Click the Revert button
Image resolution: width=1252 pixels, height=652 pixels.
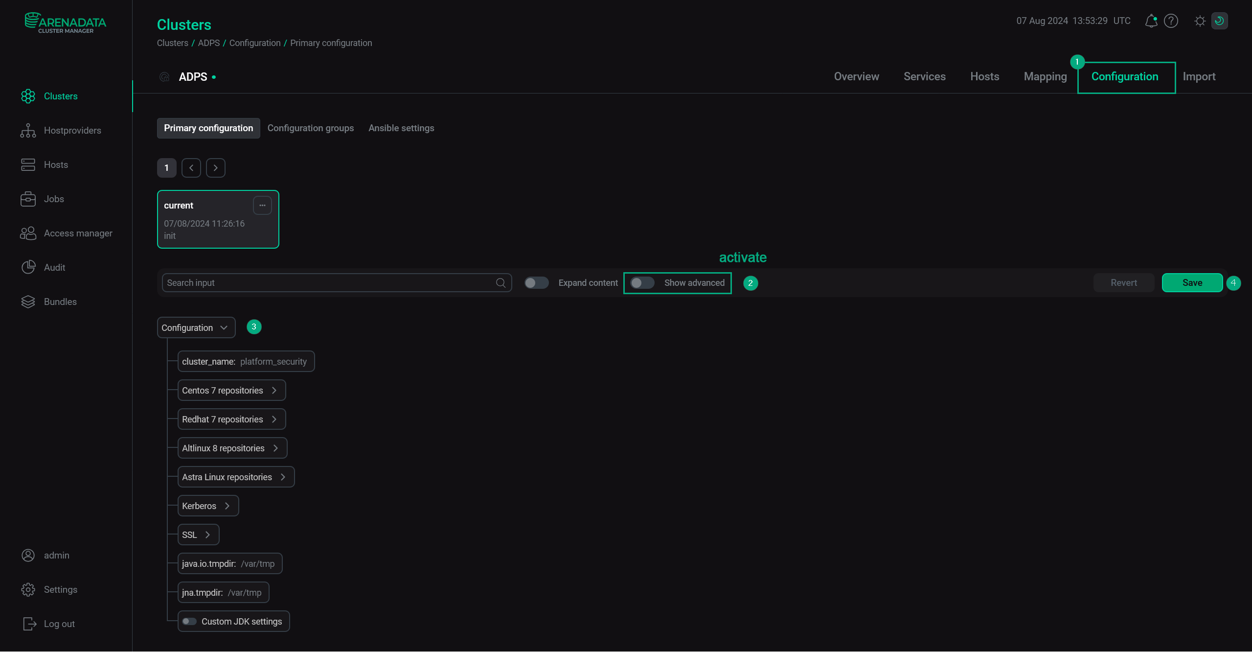coord(1124,282)
